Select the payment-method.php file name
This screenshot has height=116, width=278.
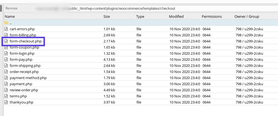[28, 78]
